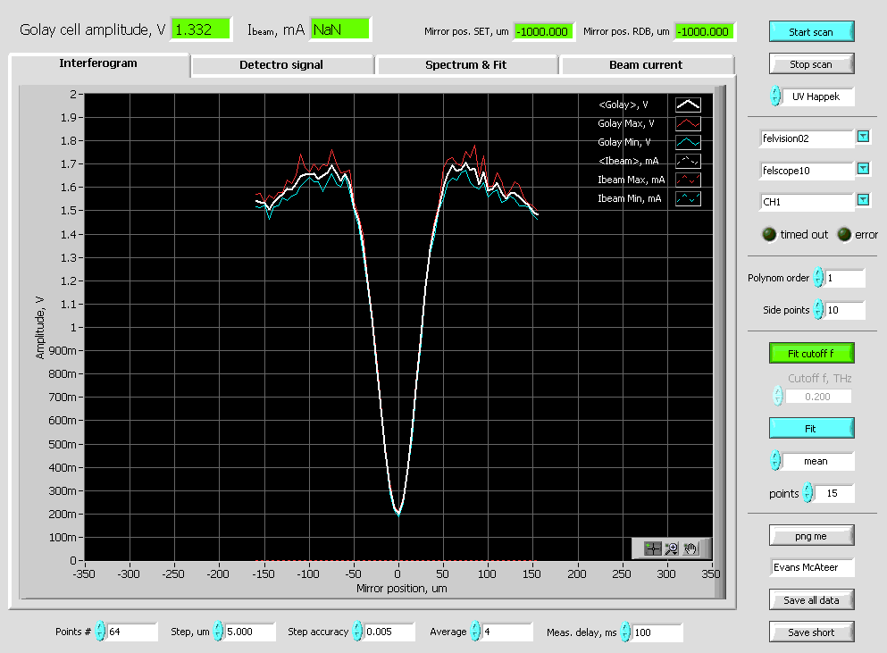The height and width of the screenshot is (653, 887).
Task: Click the Save short button
Action: (811, 632)
